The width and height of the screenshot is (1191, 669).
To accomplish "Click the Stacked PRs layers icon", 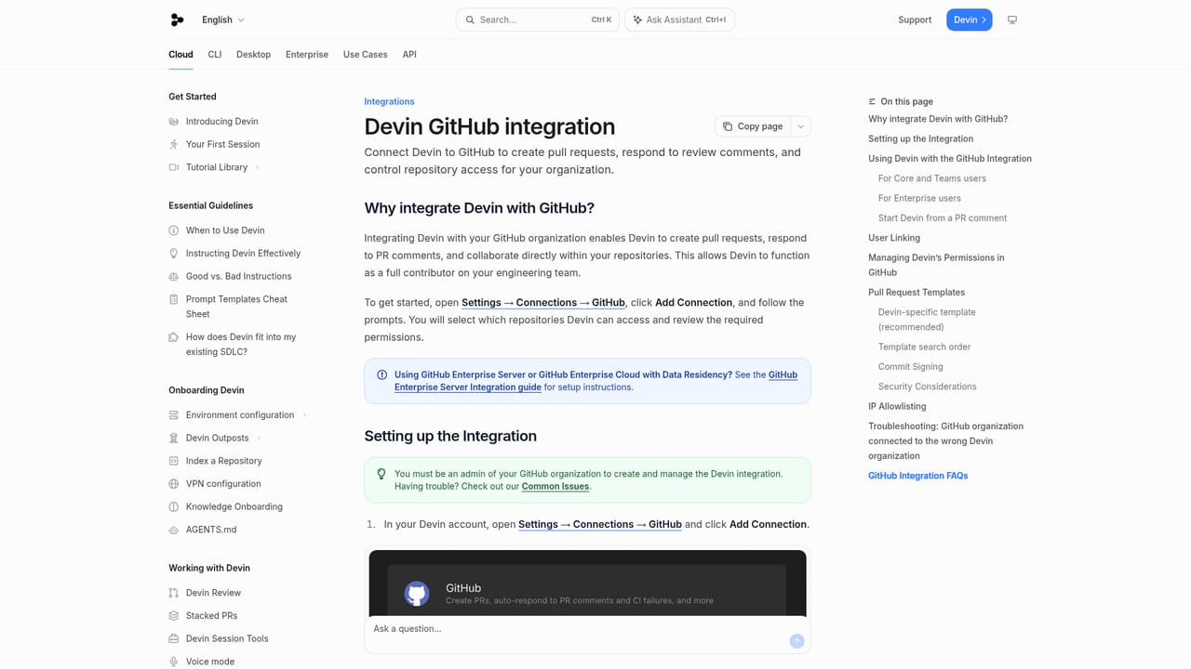I will pyautogui.click(x=174, y=616).
